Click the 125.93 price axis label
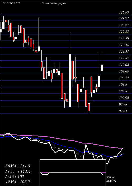 pos(124,12)
